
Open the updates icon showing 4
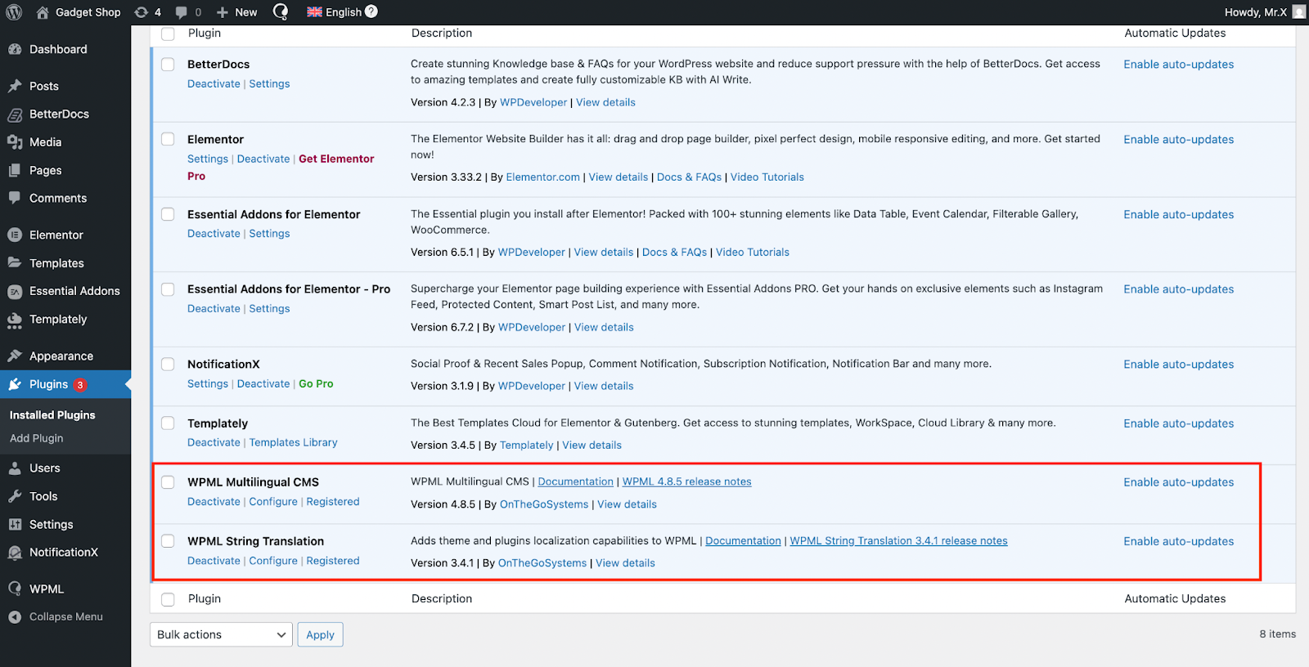[x=141, y=12]
